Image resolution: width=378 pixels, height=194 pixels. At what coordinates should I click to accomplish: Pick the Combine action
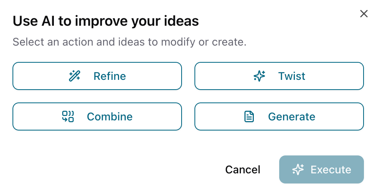click(97, 116)
